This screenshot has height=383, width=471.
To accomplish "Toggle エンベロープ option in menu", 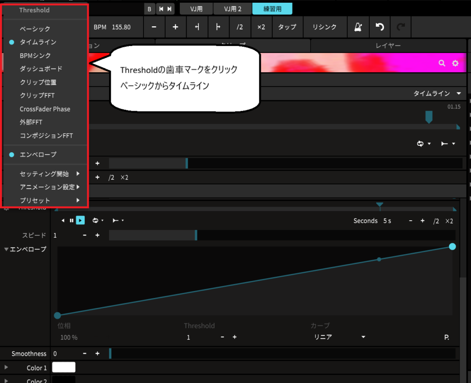I will coord(38,154).
